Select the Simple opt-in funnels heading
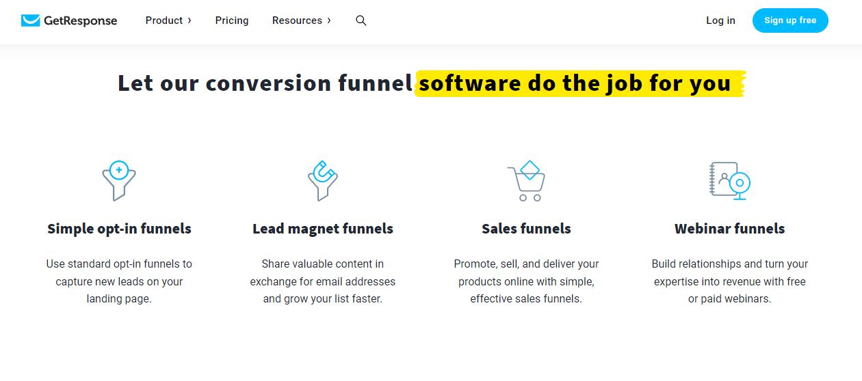The width and height of the screenshot is (862, 381). click(119, 229)
